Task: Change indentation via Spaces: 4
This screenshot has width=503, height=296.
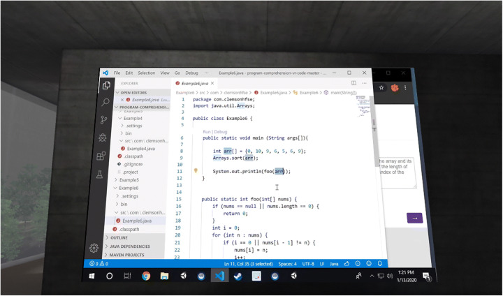Action: [x=287, y=264]
